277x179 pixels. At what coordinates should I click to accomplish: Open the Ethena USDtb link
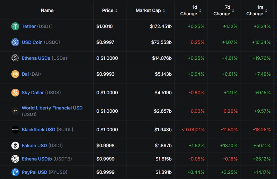coord(37,159)
